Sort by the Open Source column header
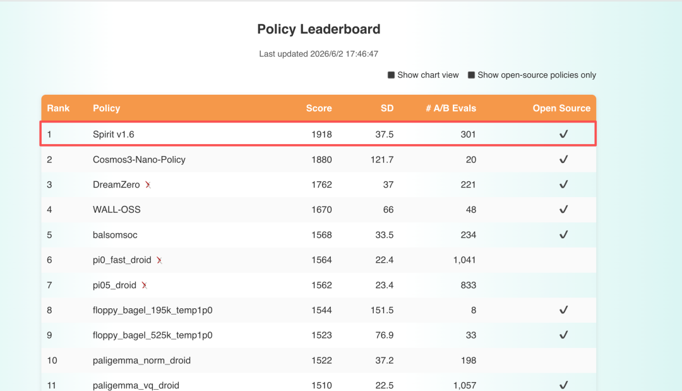 (561, 108)
